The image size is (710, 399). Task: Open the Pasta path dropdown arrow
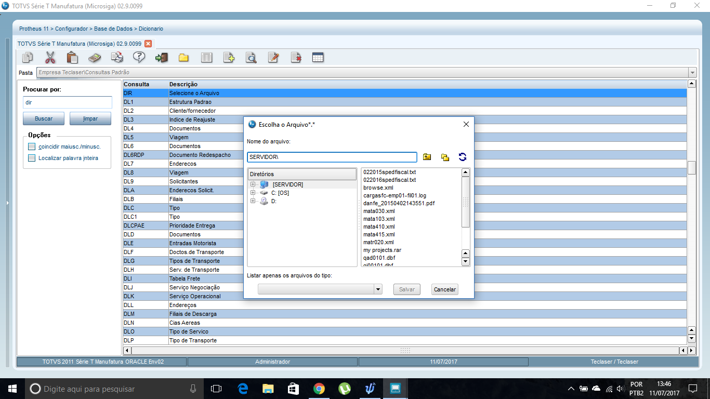pyautogui.click(x=692, y=73)
